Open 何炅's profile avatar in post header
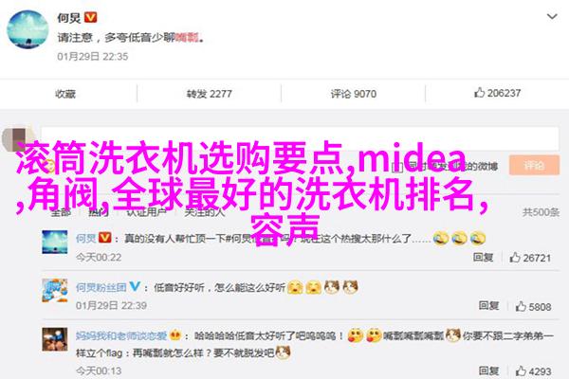The height and width of the screenshot is (379, 569). point(28,29)
